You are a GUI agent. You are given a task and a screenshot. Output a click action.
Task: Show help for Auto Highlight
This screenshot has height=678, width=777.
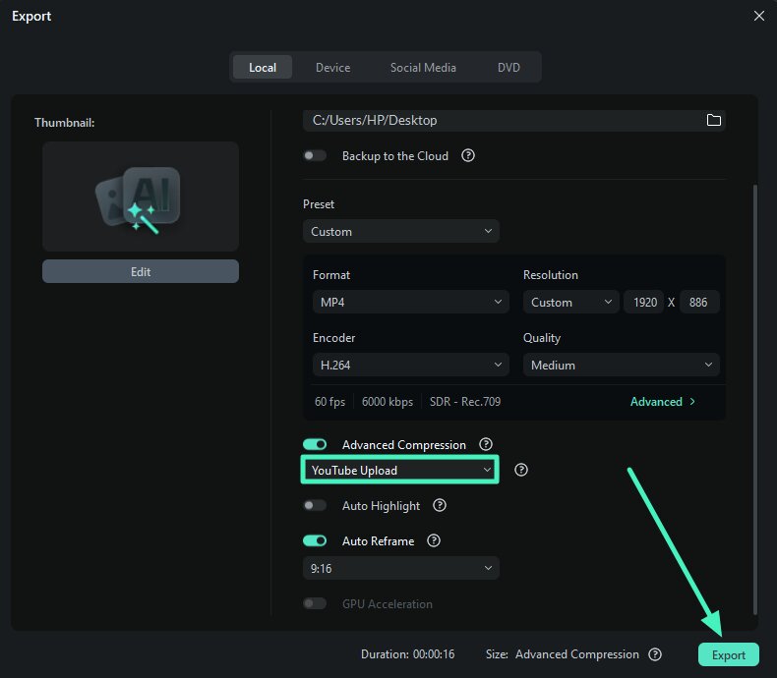pyautogui.click(x=439, y=505)
